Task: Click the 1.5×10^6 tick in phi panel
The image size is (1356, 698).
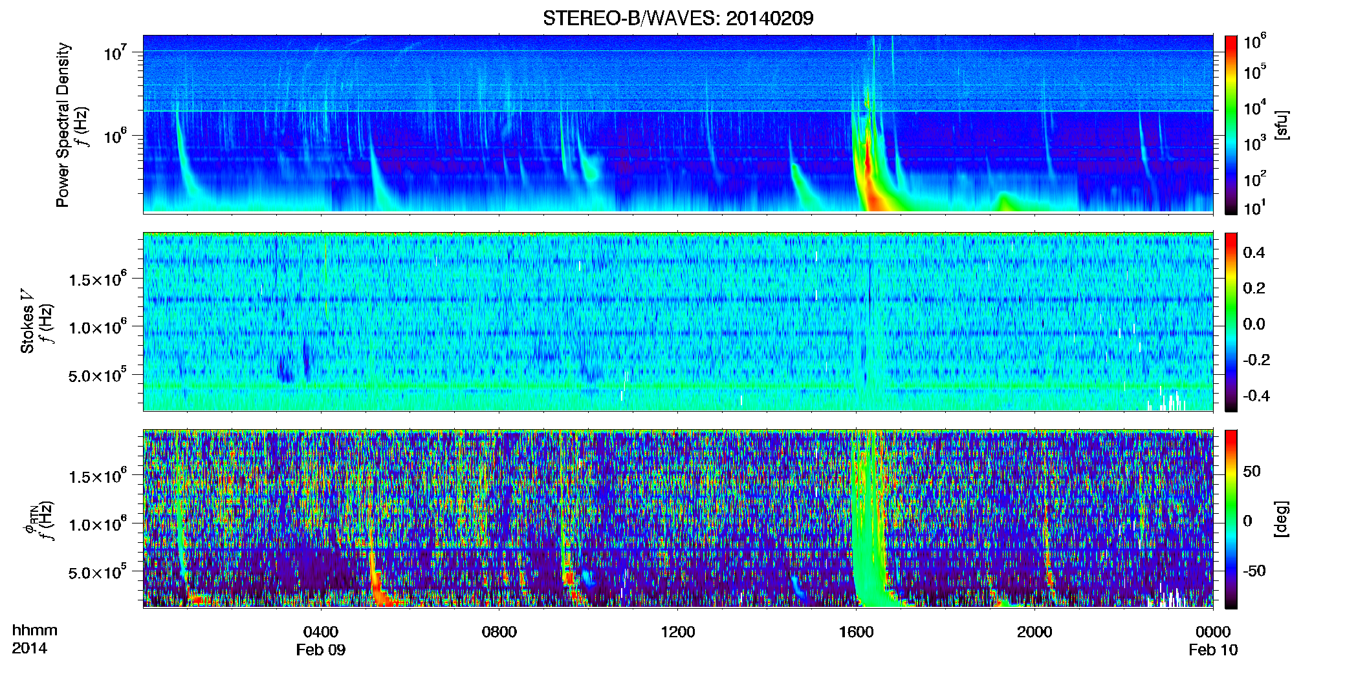Action: 97,476
